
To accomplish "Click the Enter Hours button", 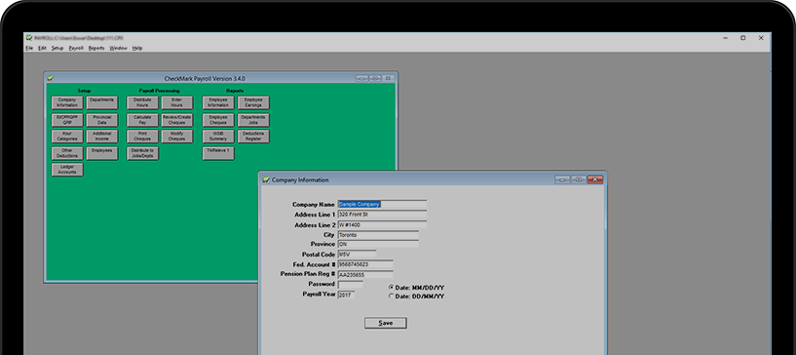I will [x=177, y=102].
